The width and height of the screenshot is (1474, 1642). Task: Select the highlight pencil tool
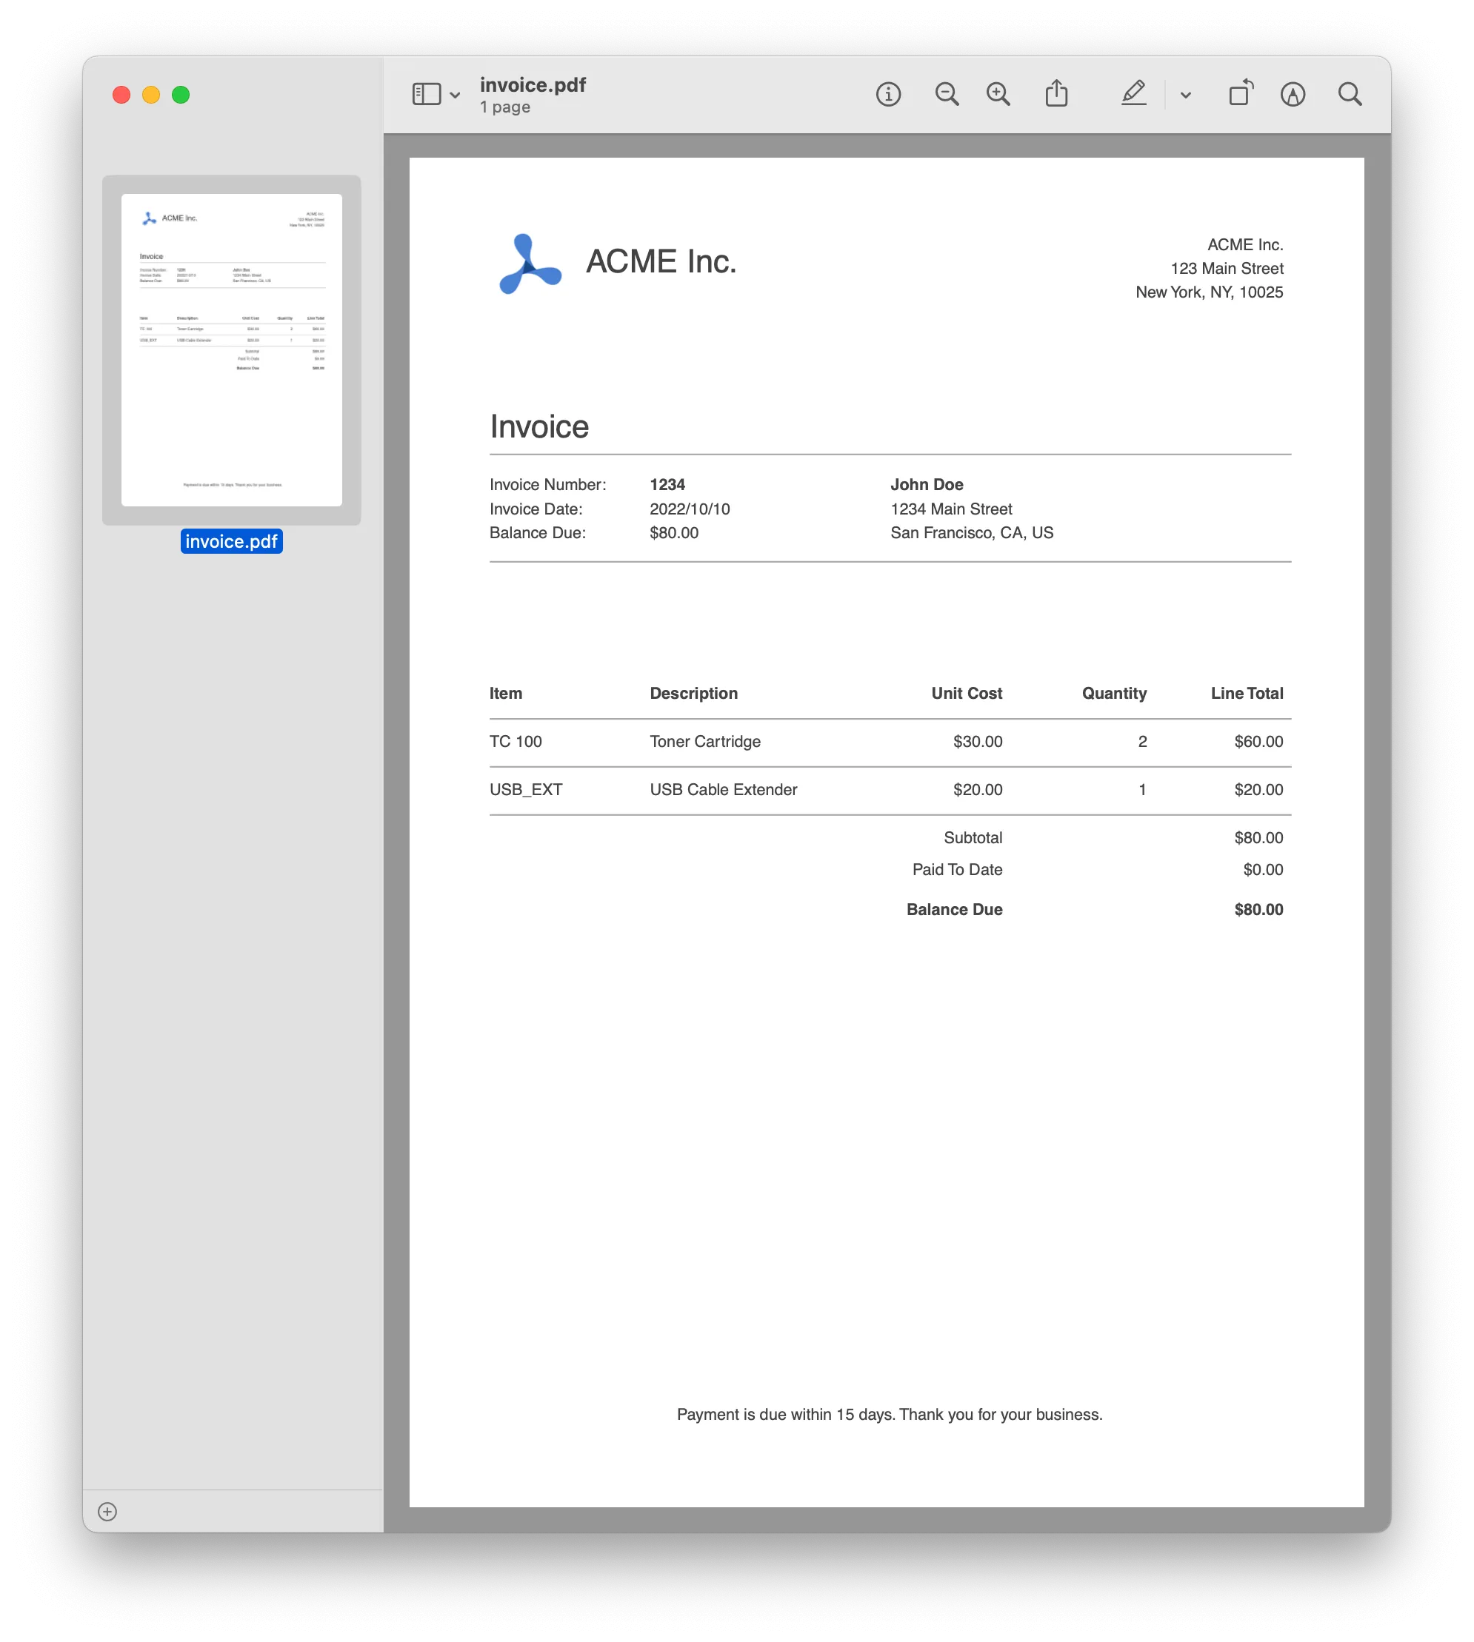coord(1133,94)
